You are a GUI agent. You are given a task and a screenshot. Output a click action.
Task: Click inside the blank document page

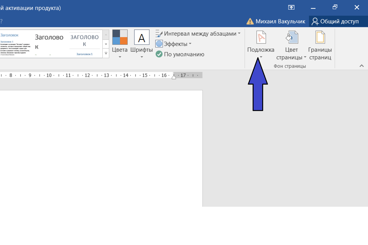click(x=101, y=149)
